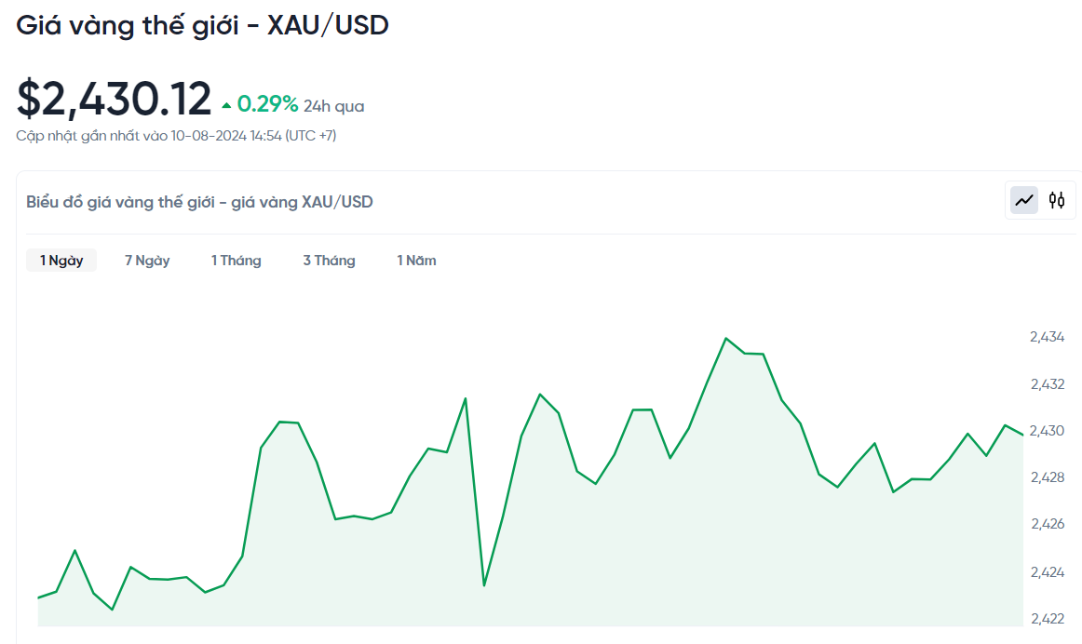Open the 1 Năm chart range

pos(416,261)
